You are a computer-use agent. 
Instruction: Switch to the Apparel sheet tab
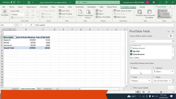coord(15,89)
